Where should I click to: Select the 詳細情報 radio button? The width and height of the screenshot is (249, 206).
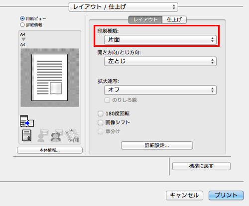[x=22, y=25]
